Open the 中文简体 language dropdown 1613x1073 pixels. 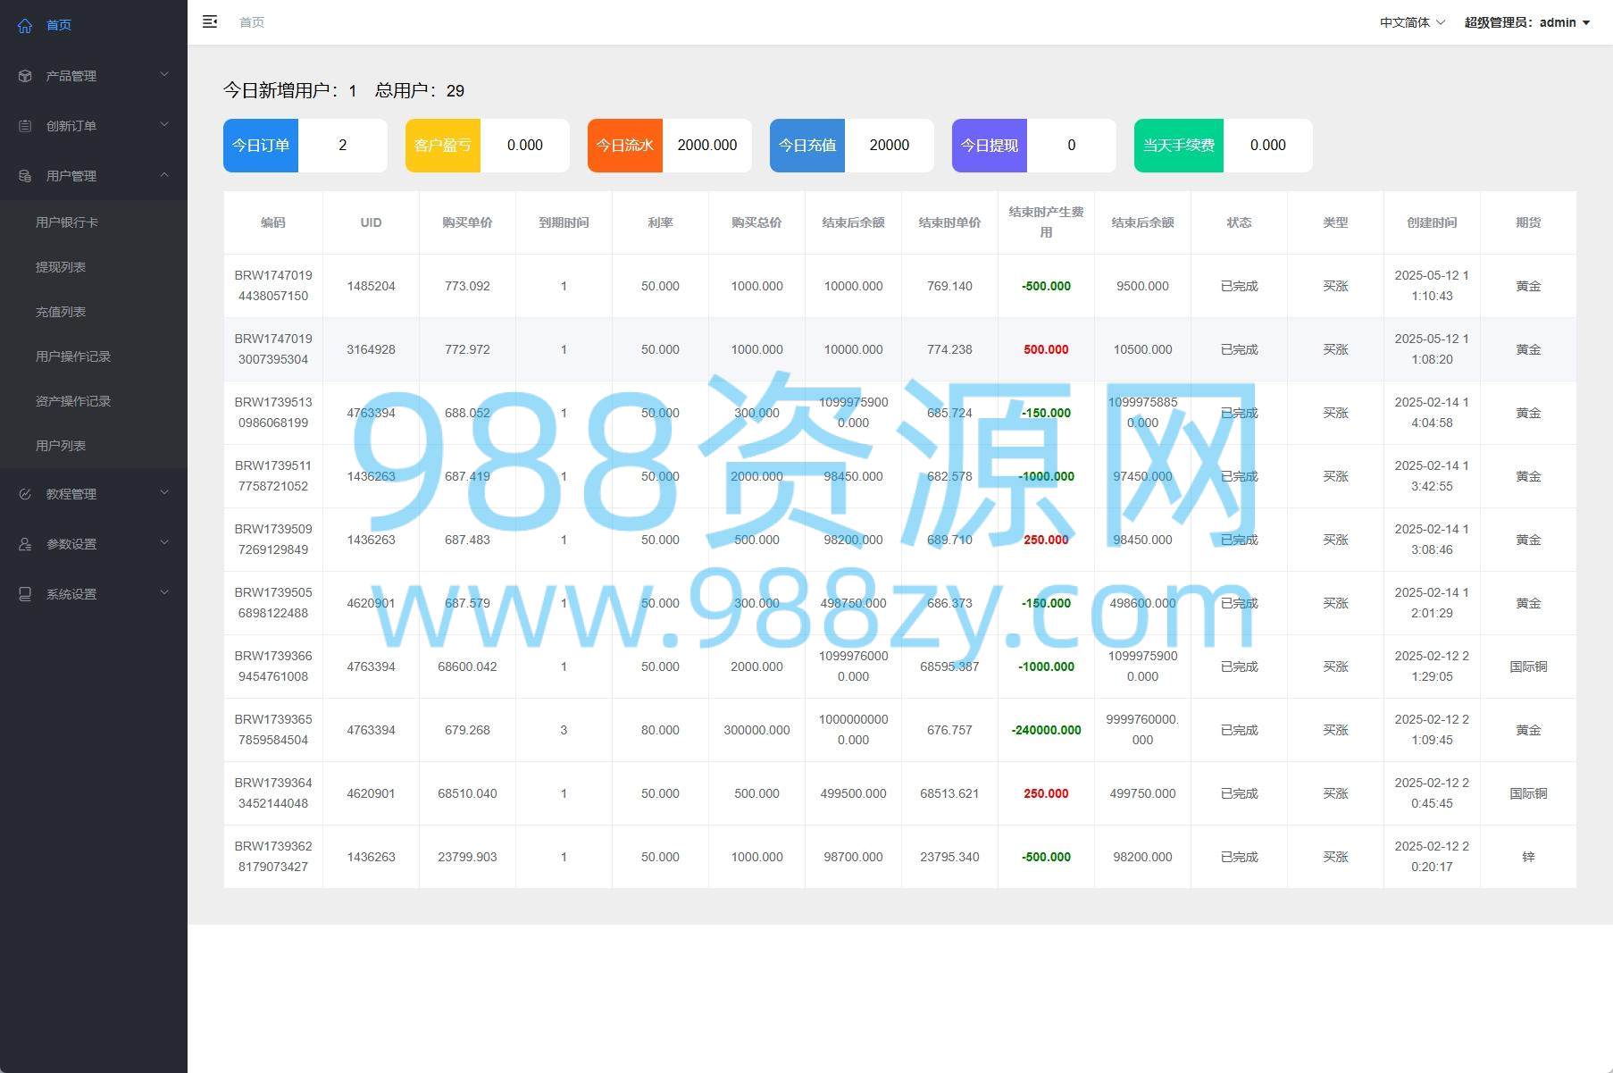pyautogui.click(x=1411, y=22)
